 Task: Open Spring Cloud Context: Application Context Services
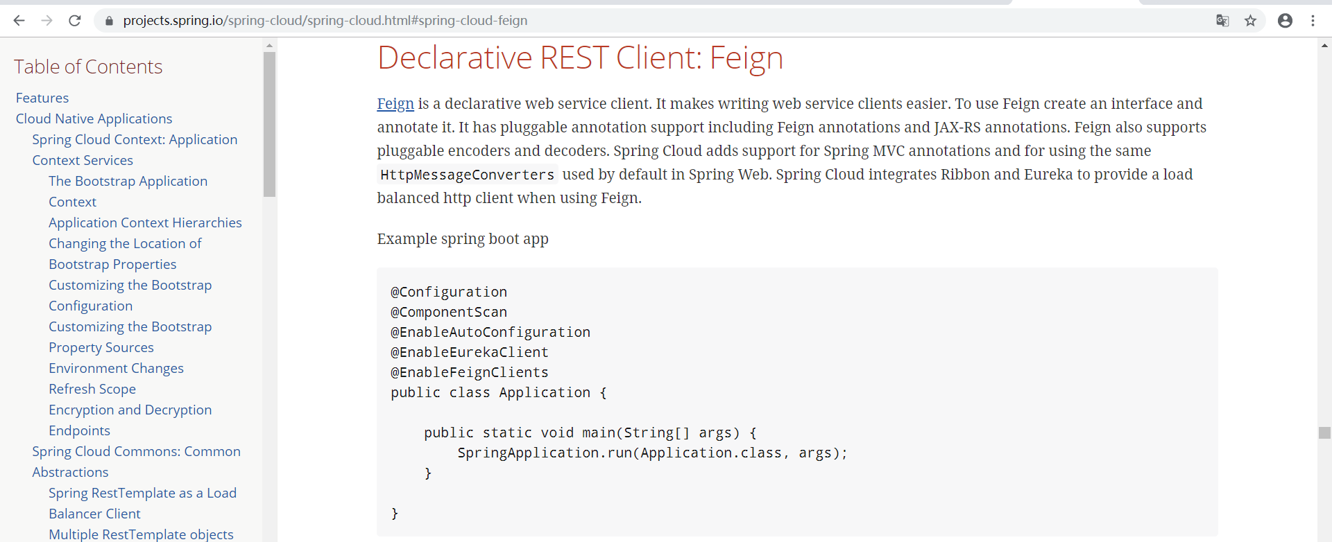pos(135,150)
